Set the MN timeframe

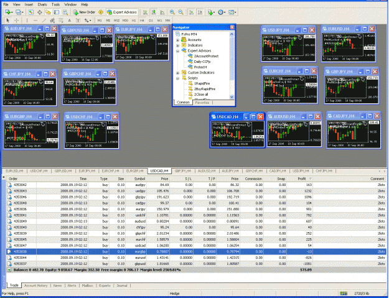(x=167, y=21)
